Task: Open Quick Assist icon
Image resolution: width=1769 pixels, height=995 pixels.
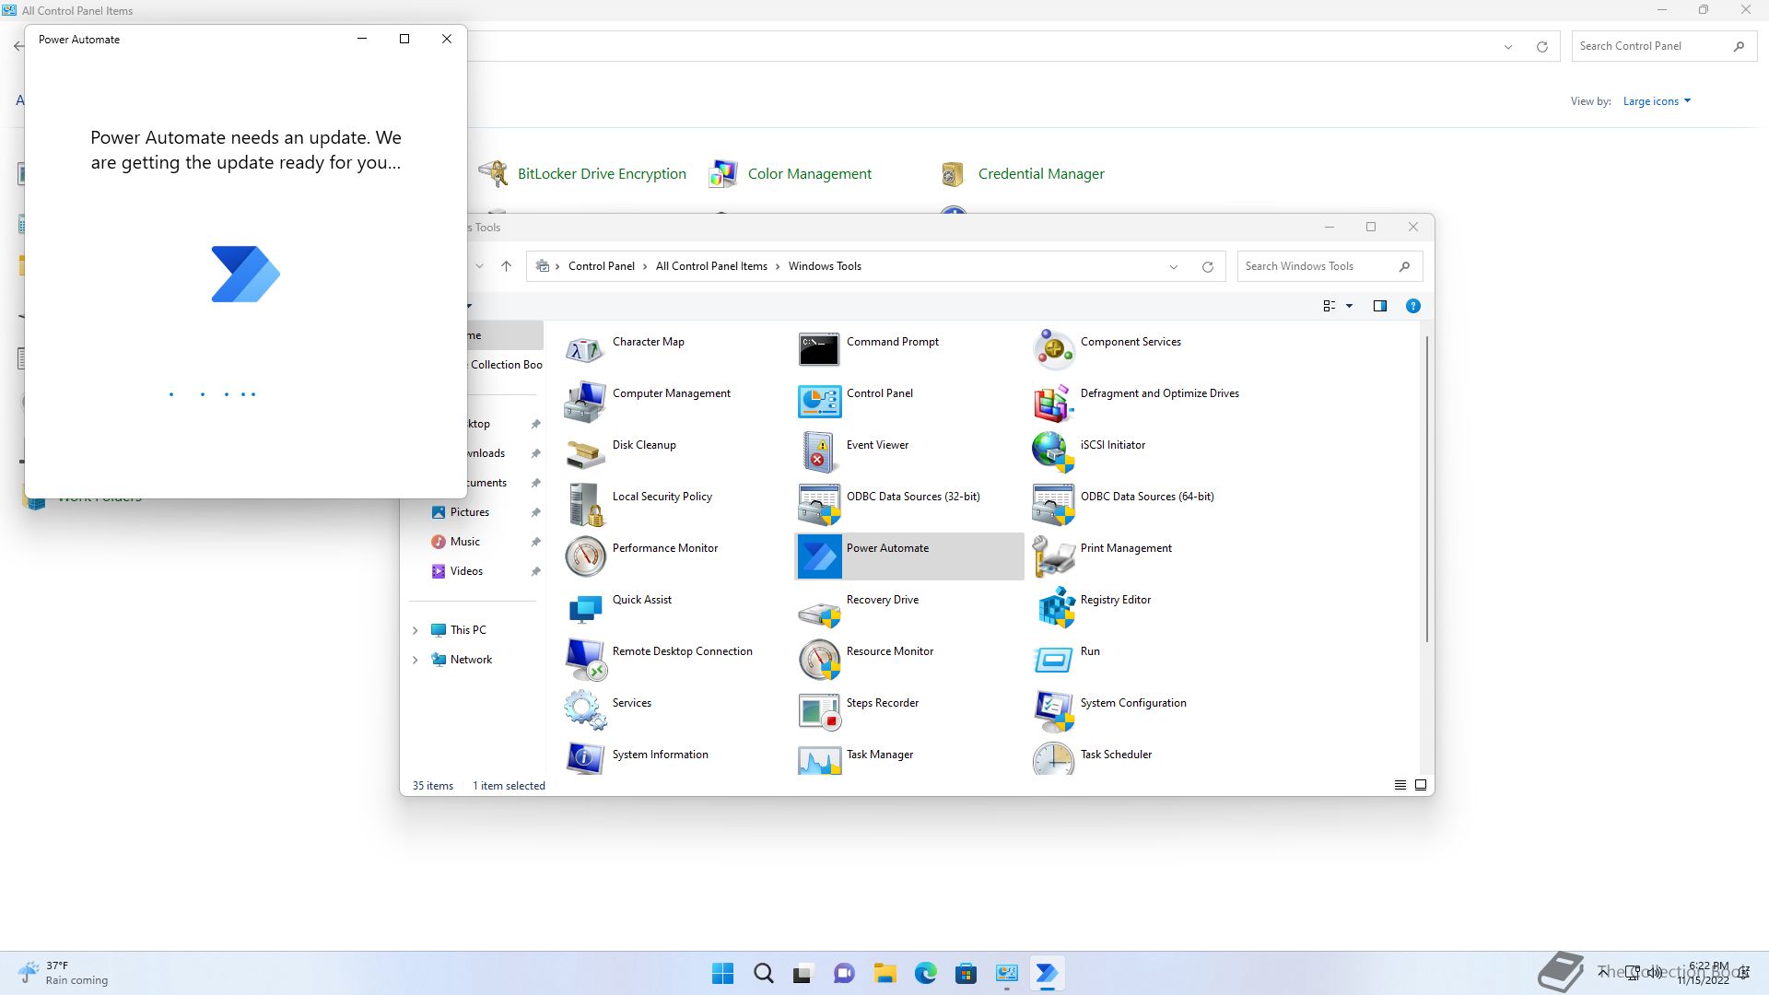Action: [x=585, y=608]
